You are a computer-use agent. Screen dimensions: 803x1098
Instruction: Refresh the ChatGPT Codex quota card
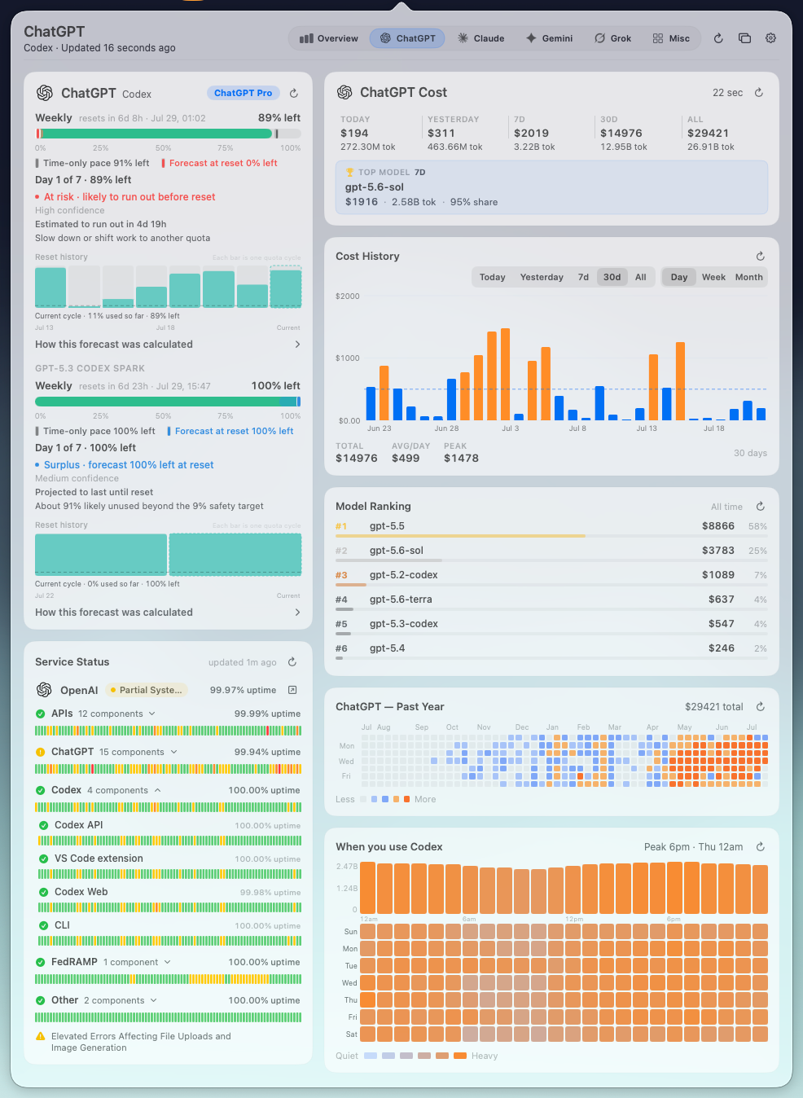click(294, 93)
